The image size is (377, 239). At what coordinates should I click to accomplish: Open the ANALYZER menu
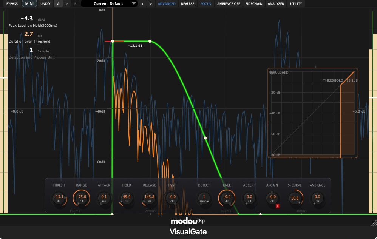coord(276,4)
